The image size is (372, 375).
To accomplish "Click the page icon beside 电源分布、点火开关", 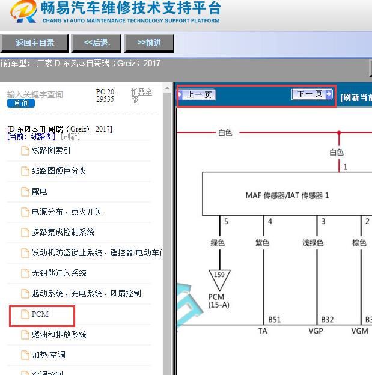I will [x=25, y=212].
